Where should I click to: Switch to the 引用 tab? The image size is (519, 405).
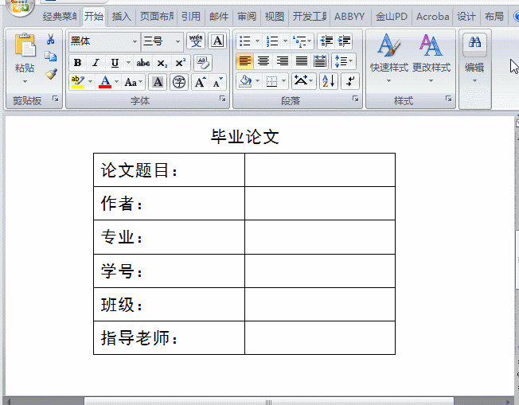click(191, 16)
